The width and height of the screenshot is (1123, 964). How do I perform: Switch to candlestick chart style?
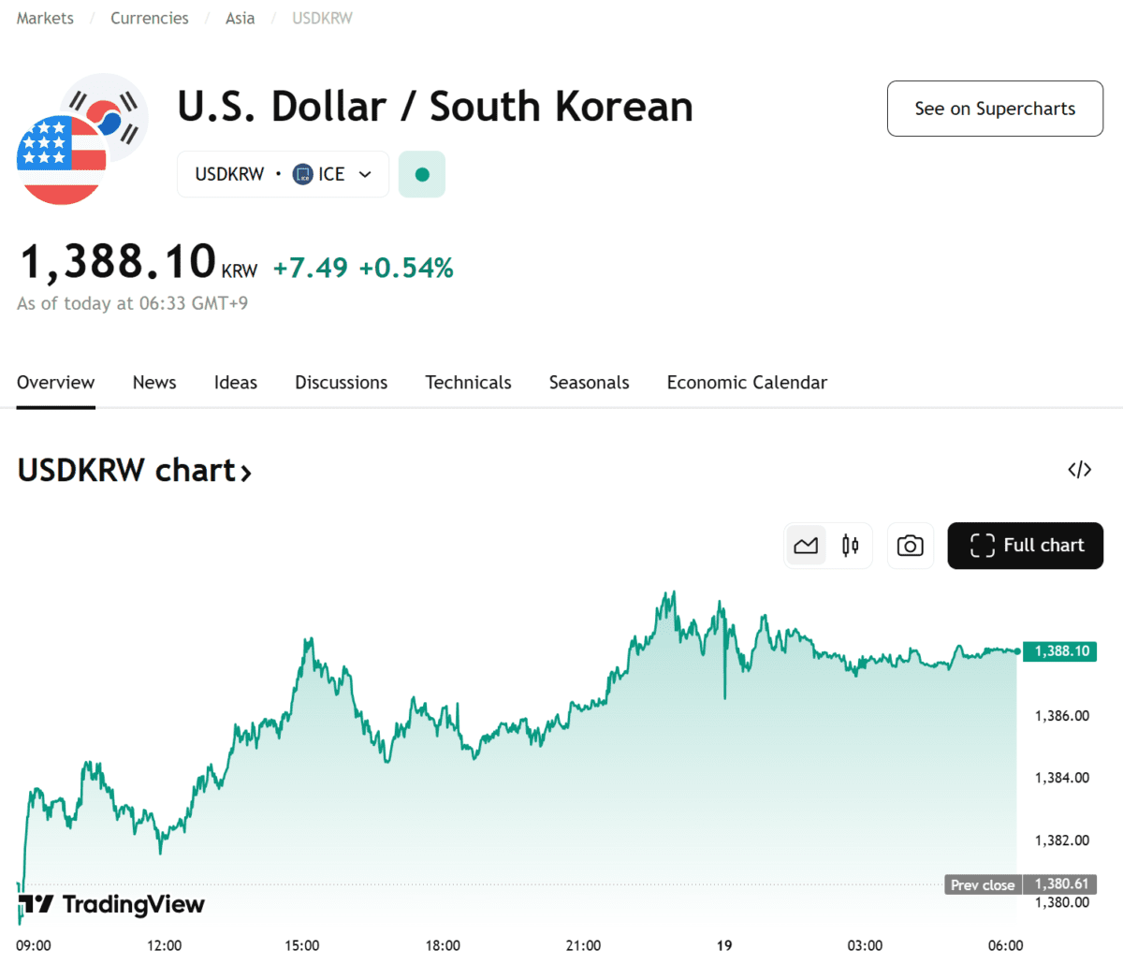pos(850,546)
